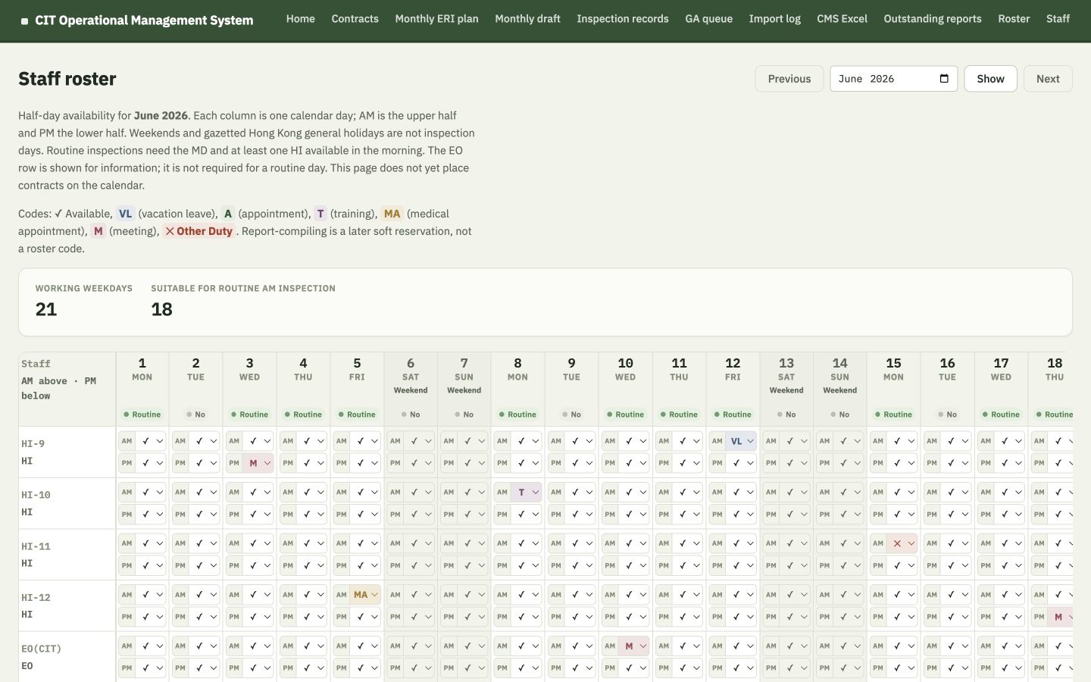Open HI-11 AM dropdown for Saturday June 13

tap(795, 543)
